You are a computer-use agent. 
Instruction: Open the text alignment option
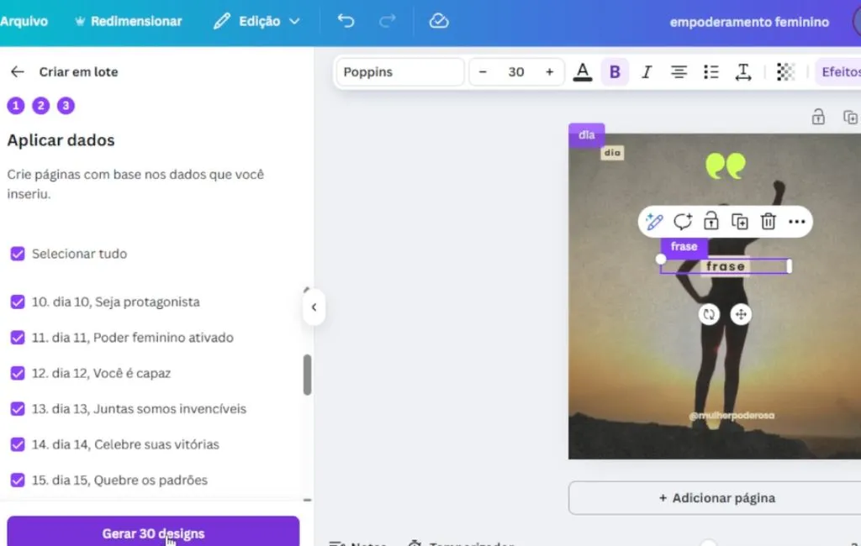point(679,72)
